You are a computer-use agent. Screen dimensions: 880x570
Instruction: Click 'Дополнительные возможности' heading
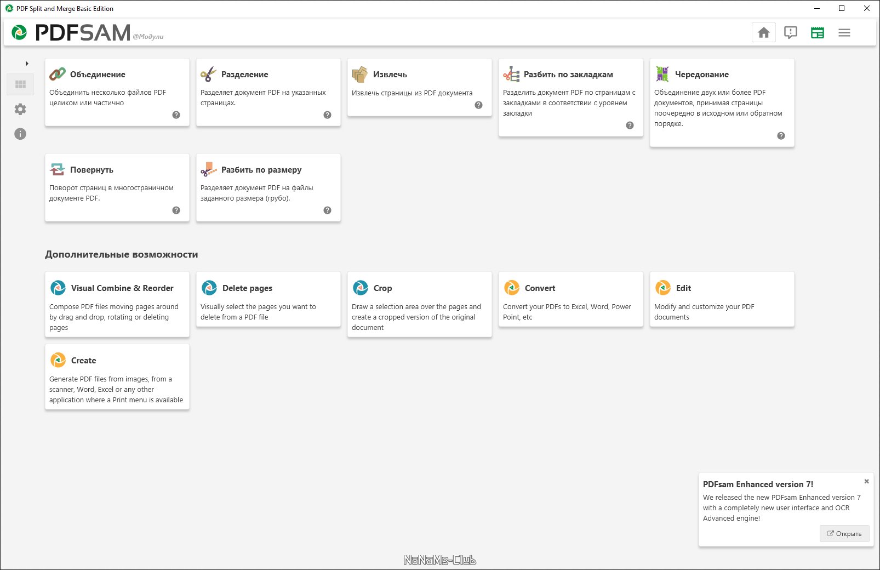(122, 254)
